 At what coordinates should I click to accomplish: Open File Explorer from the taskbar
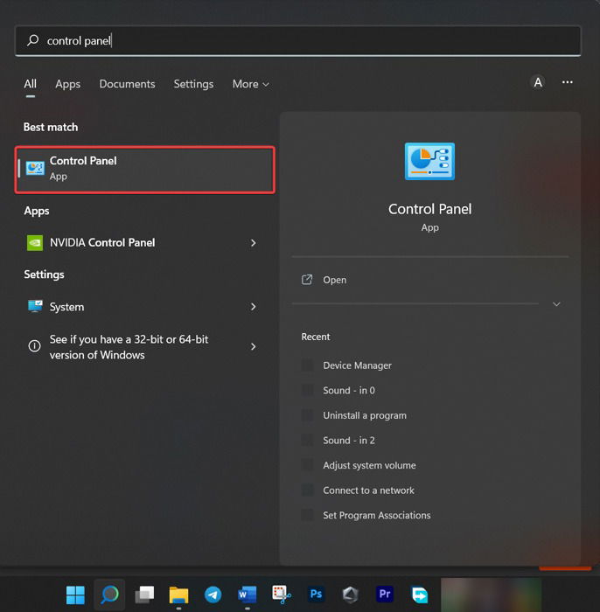[x=178, y=595]
